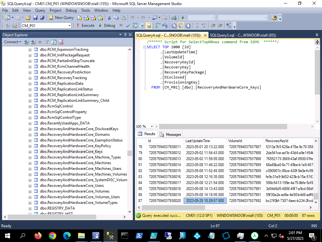This screenshot has width=322, height=242.
Task: Start debugging with the Debug button
Action: (x=107, y=26)
